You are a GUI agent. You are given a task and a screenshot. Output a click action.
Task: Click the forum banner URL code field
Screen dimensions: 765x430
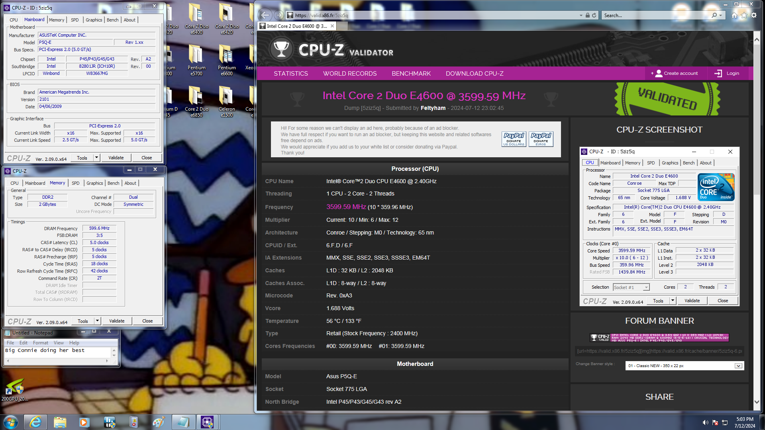[x=659, y=351]
